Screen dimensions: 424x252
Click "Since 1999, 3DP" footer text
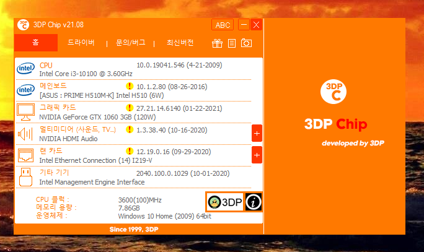[134, 229]
